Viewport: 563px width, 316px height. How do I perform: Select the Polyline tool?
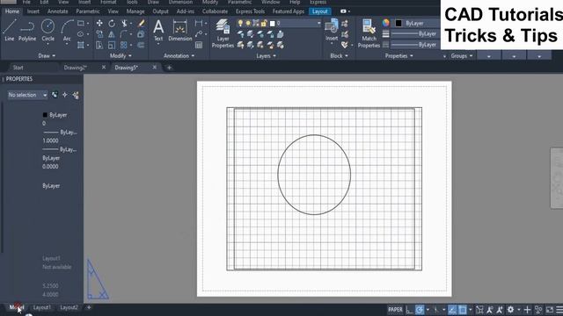coord(27,30)
